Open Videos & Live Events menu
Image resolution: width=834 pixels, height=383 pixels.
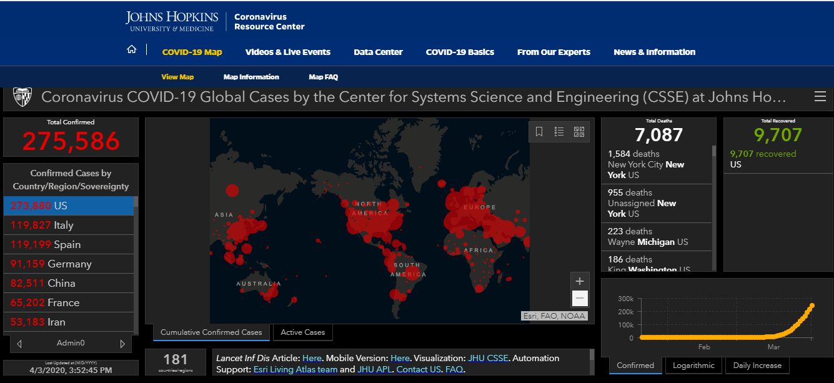coord(288,52)
